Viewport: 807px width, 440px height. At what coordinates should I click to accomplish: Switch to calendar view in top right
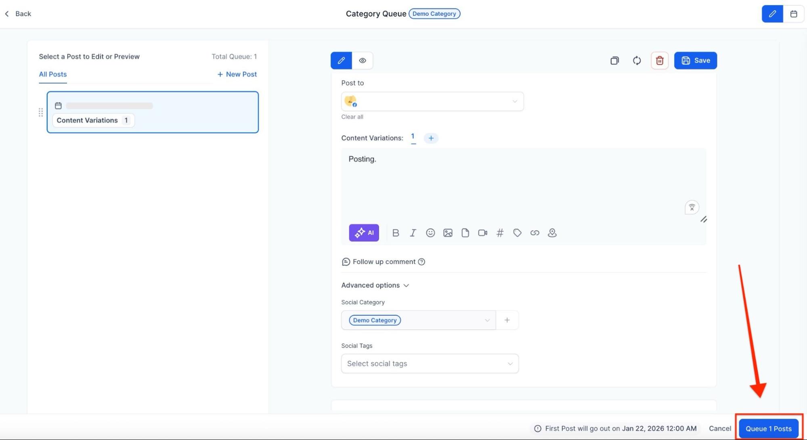(793, 14)
